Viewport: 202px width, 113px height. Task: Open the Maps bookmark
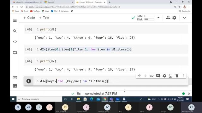pyautogui.click(x=45, y=11)
